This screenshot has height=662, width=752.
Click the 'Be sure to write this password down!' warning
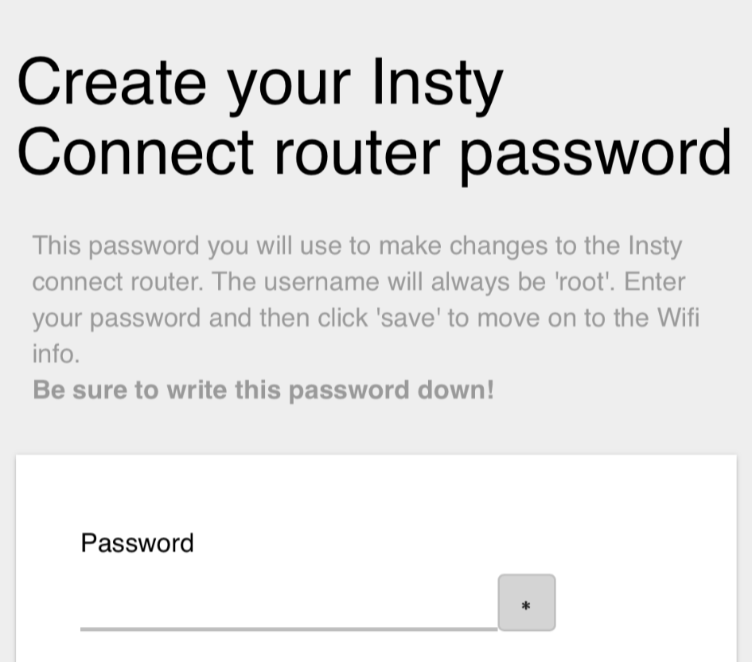pyautogui.click(x=263, y=390)
